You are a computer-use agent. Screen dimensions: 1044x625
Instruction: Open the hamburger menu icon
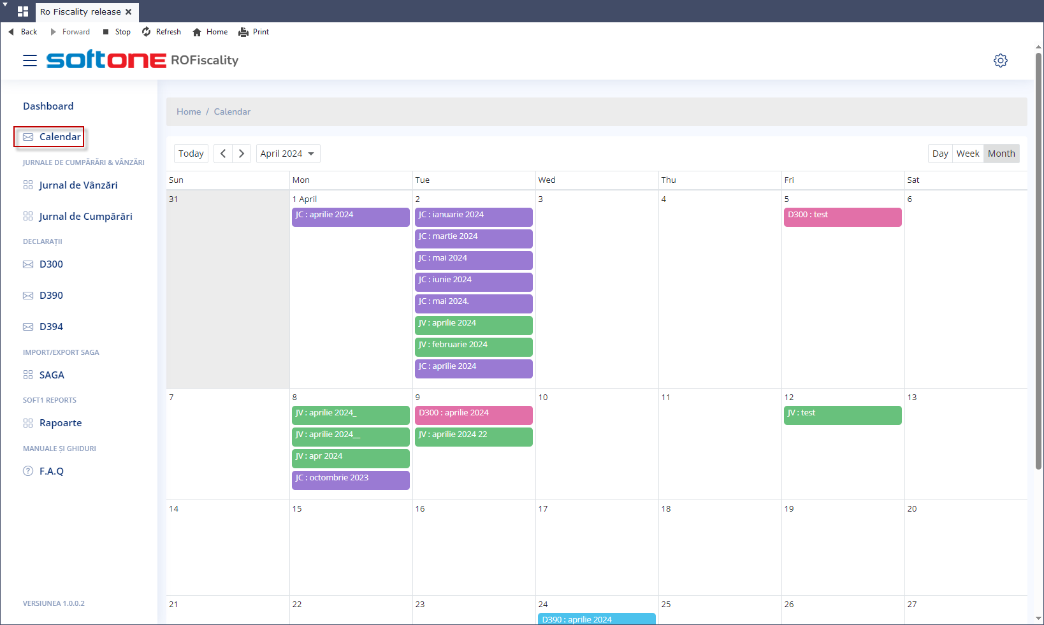tap(30, 61)
